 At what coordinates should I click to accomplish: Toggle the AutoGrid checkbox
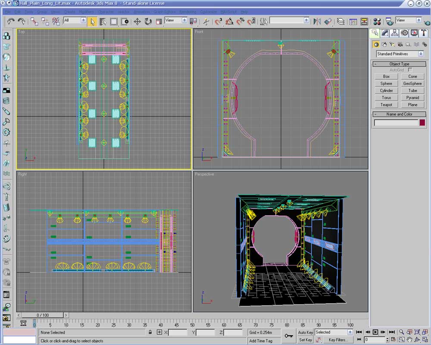click(x=410, y=70)
